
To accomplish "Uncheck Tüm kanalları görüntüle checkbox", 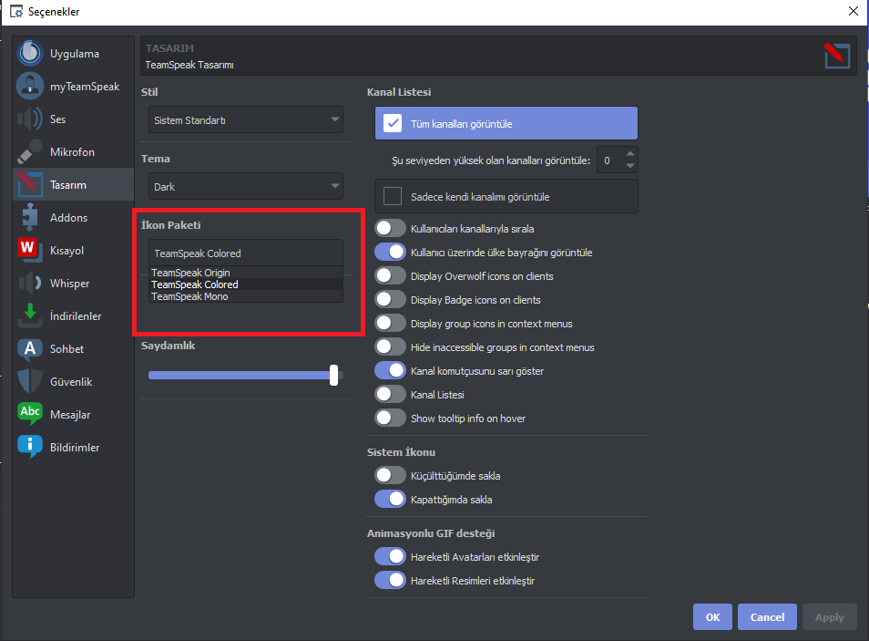I will (393, 123).
